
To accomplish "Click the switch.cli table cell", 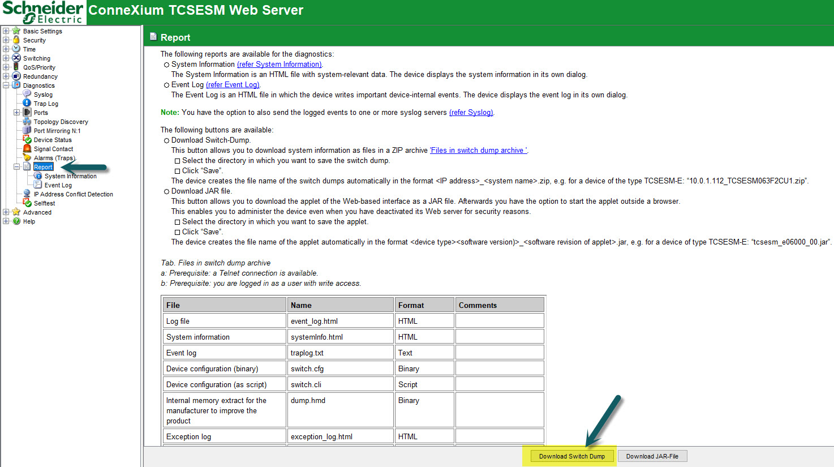I will click(341, 384).
